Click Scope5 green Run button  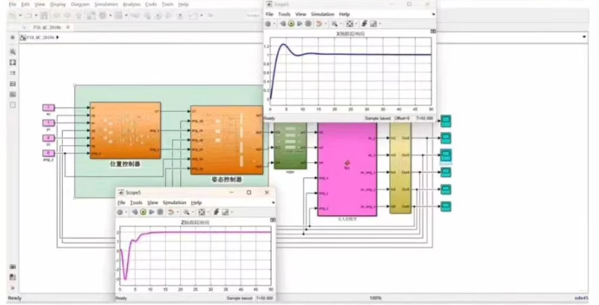coord(143,212)
